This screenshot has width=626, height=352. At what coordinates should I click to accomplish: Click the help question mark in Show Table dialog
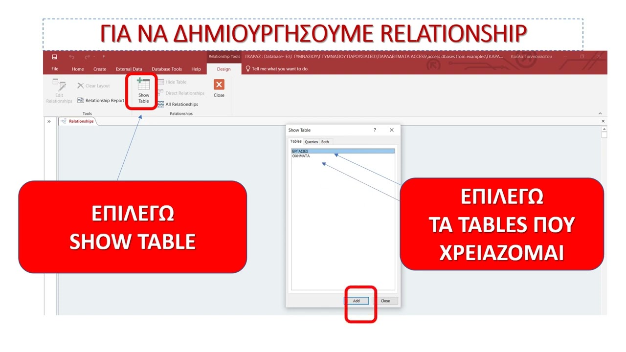(375, 130)
